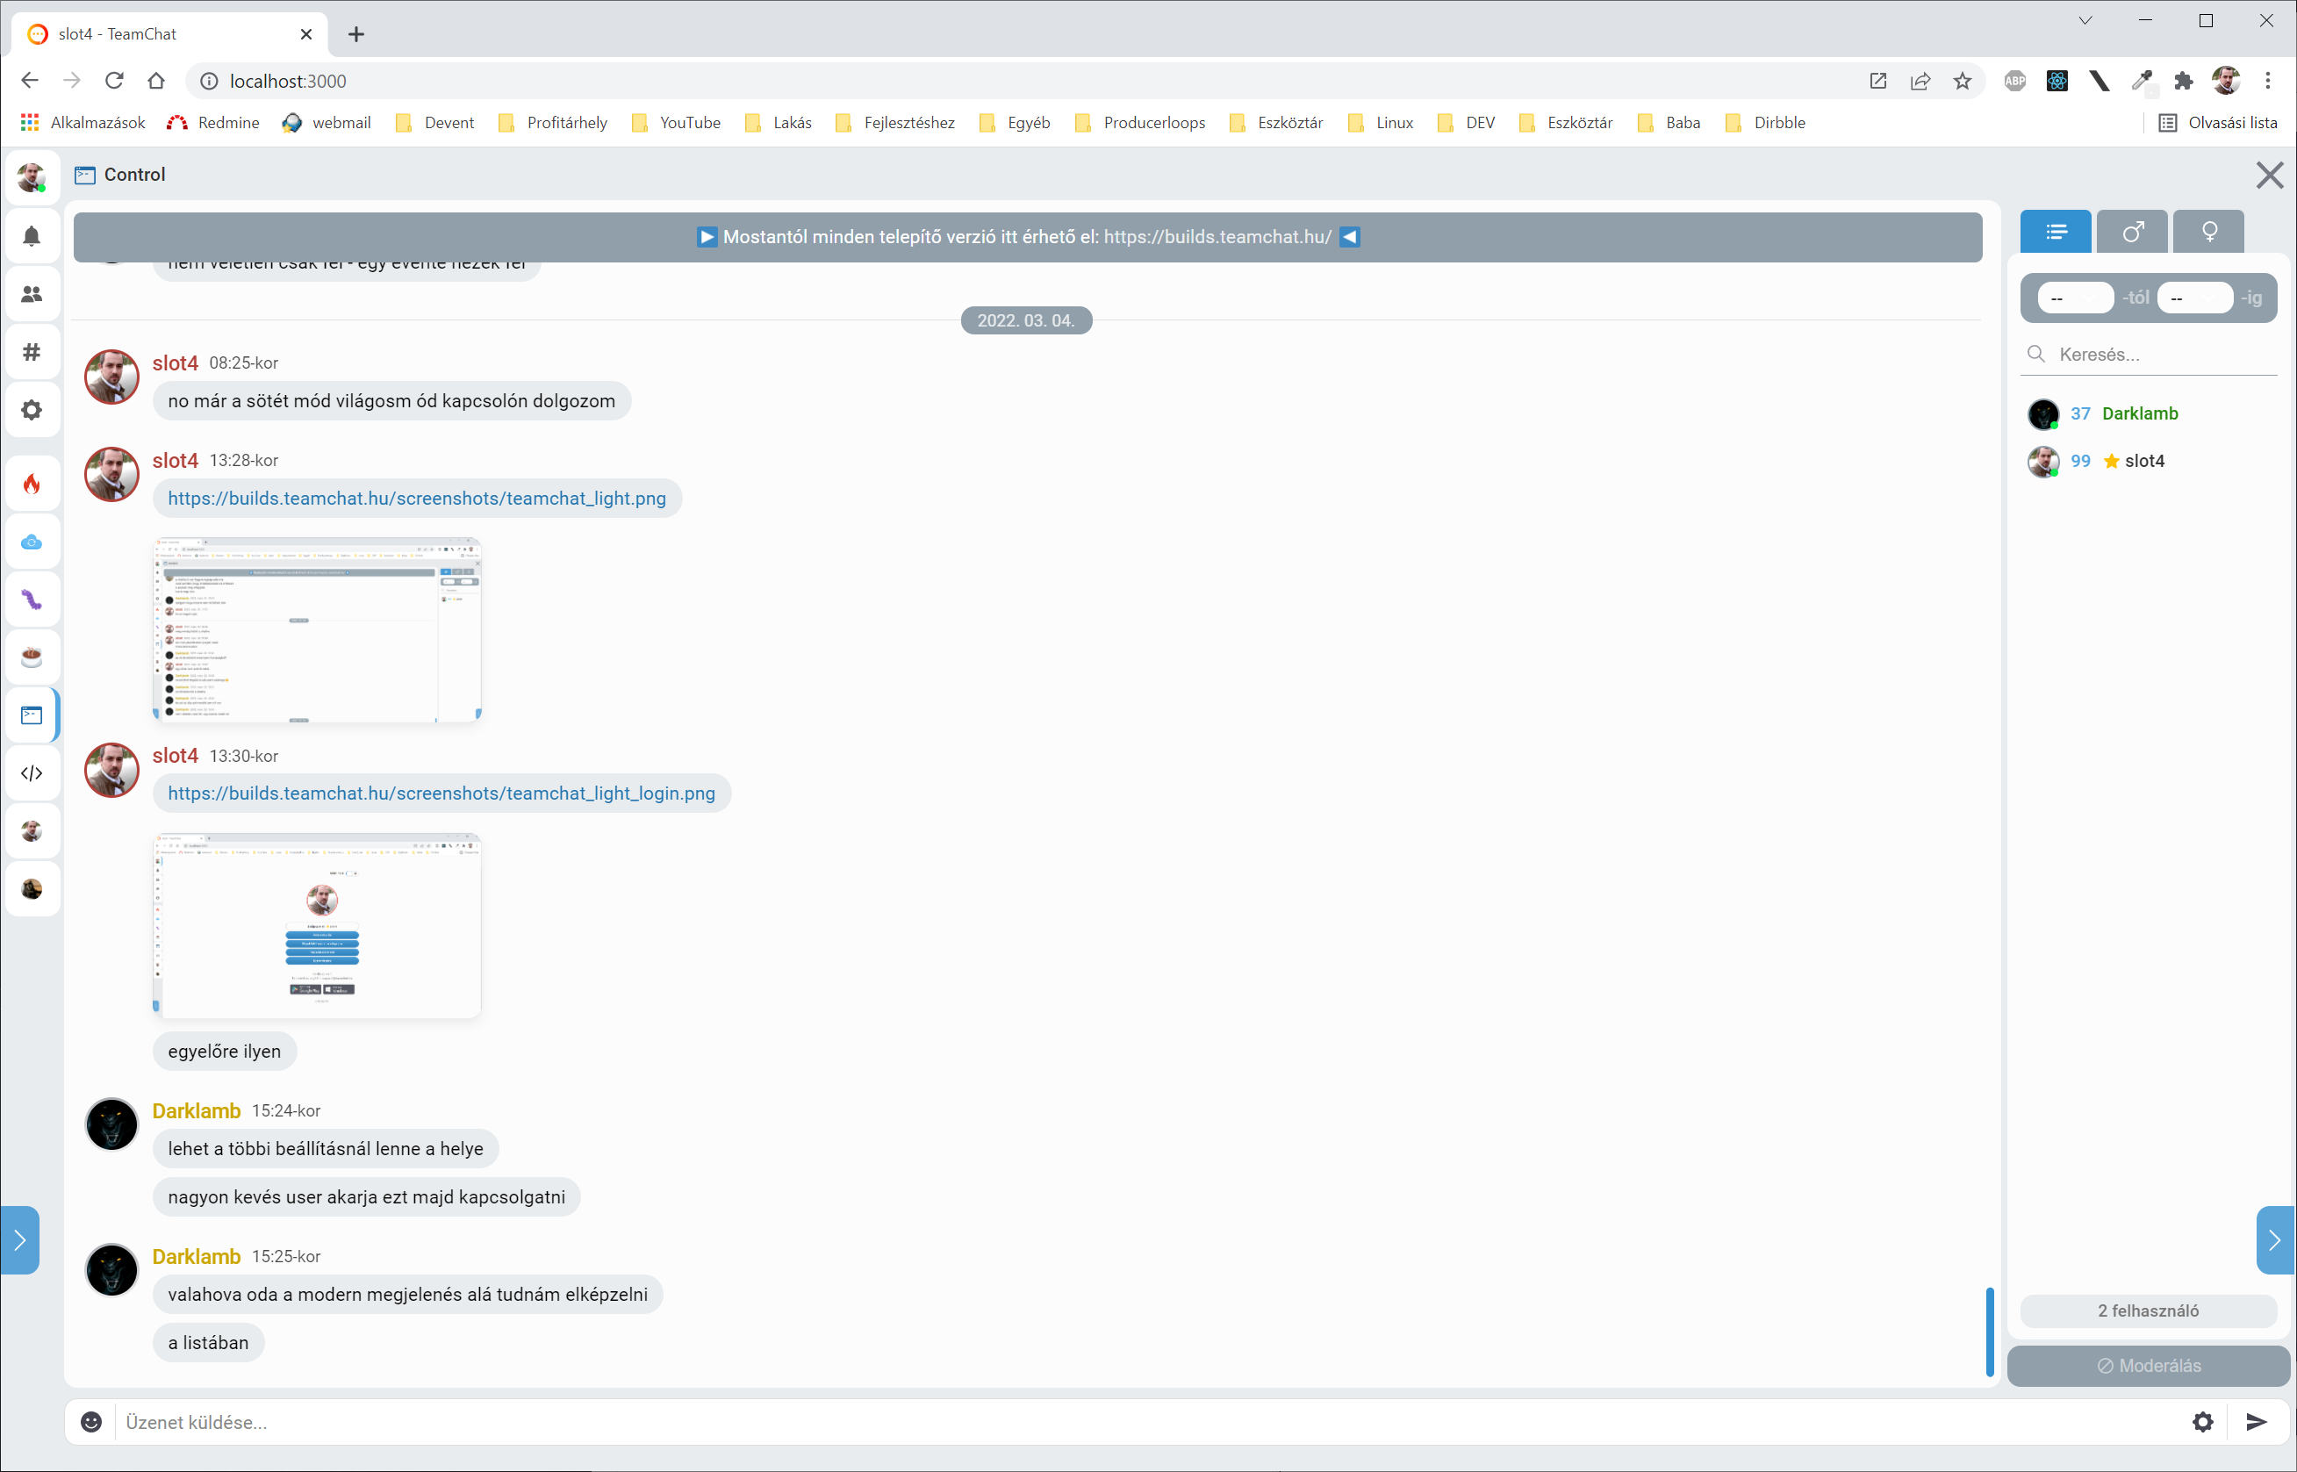Open the login screenshot thumbnail image

(316, 924)
